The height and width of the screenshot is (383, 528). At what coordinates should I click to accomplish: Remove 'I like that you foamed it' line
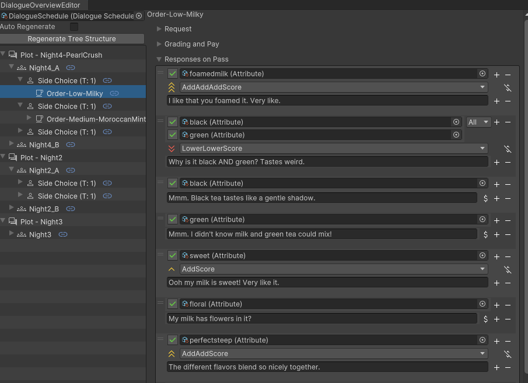[x=508, y=101]
